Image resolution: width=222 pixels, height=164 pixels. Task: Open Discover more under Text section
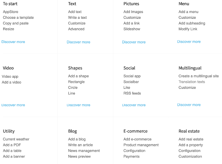[x=79, y=42]
